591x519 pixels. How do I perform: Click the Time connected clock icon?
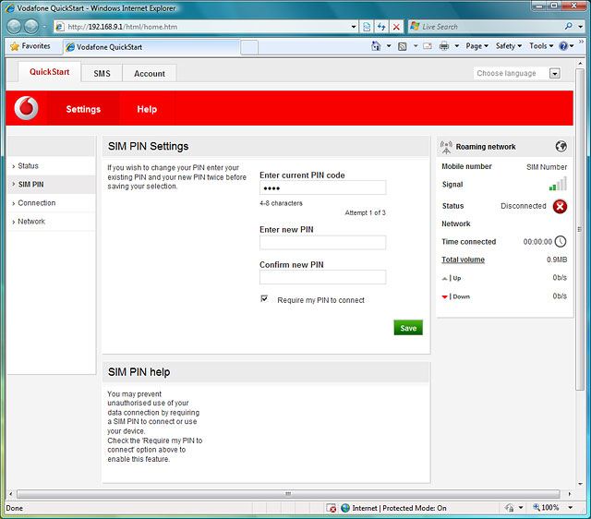[x=560, y=242]
